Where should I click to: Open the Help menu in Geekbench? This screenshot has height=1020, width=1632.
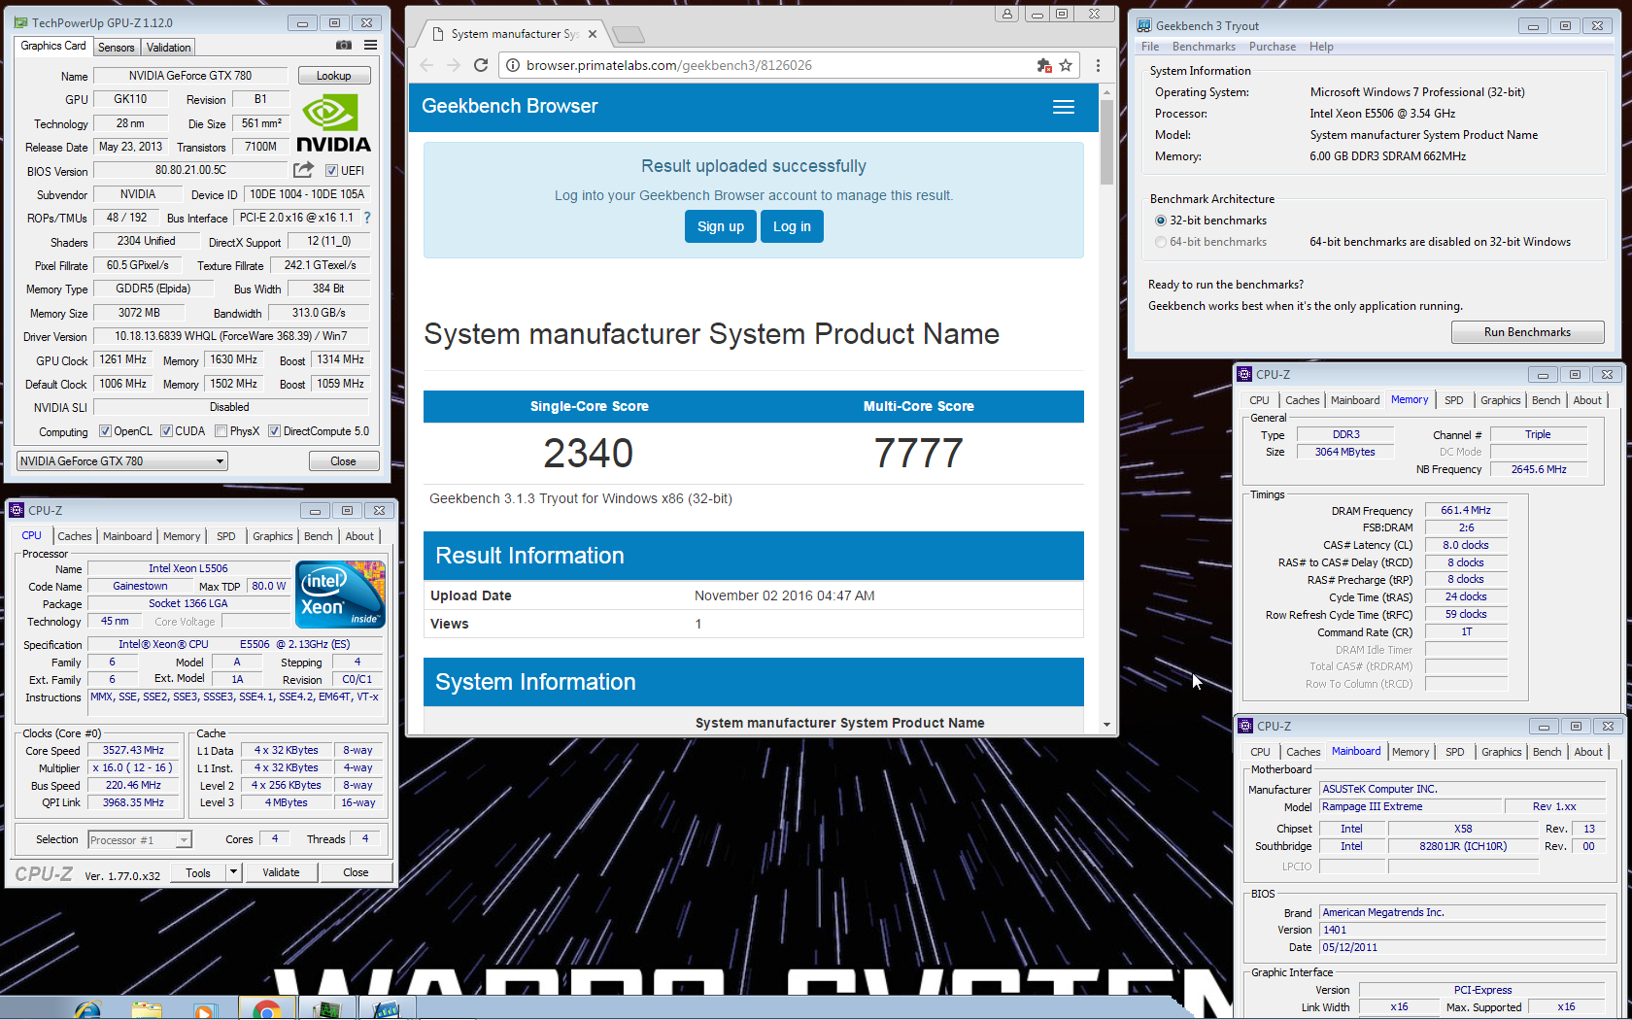(x=1321, y=47)
